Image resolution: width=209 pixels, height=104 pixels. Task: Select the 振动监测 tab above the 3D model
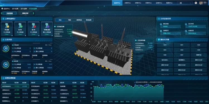click(x=89, y=20)
